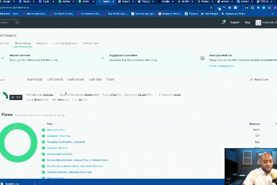Select the TODAY time range filter

[x=110, y=80]
